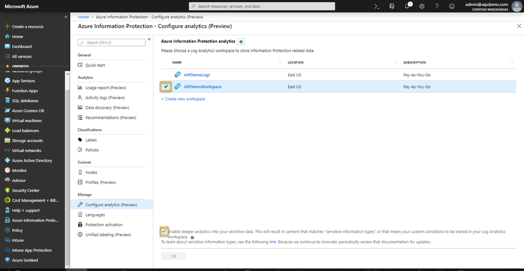This screenshot has width=524, height=271.
Task: Toggle the deeper analytics checkbox
Action: click(x=164, y=231)
